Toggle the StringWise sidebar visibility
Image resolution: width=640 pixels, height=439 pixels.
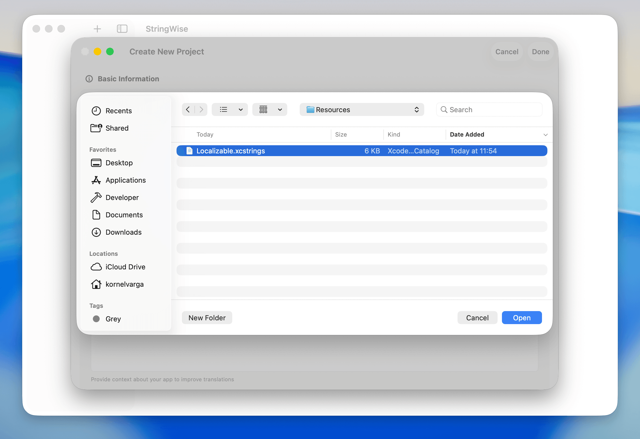[122, 29]
